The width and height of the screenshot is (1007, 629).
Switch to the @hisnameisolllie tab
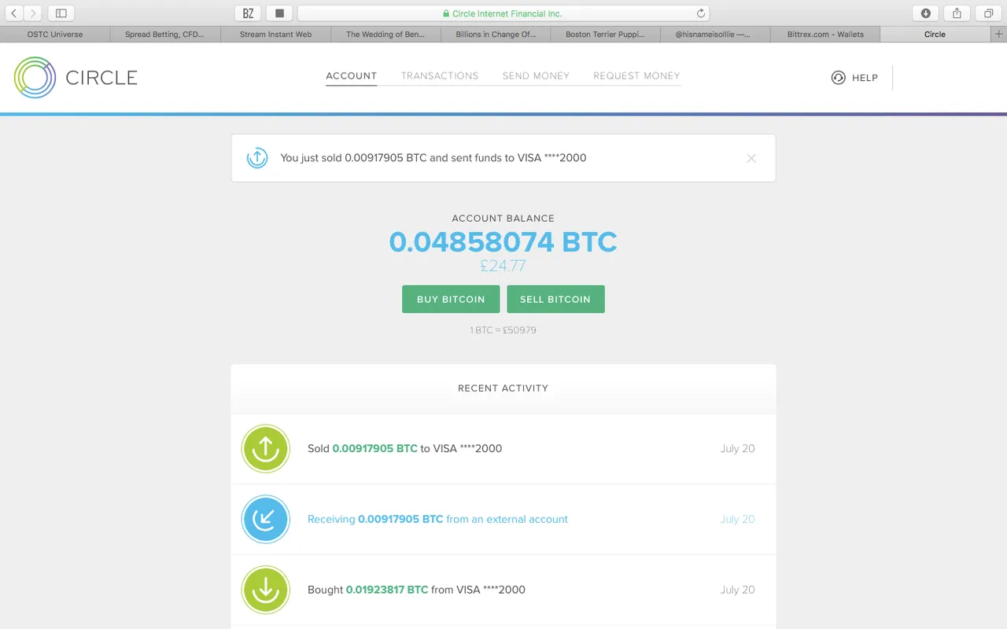(x=716, y=35)
